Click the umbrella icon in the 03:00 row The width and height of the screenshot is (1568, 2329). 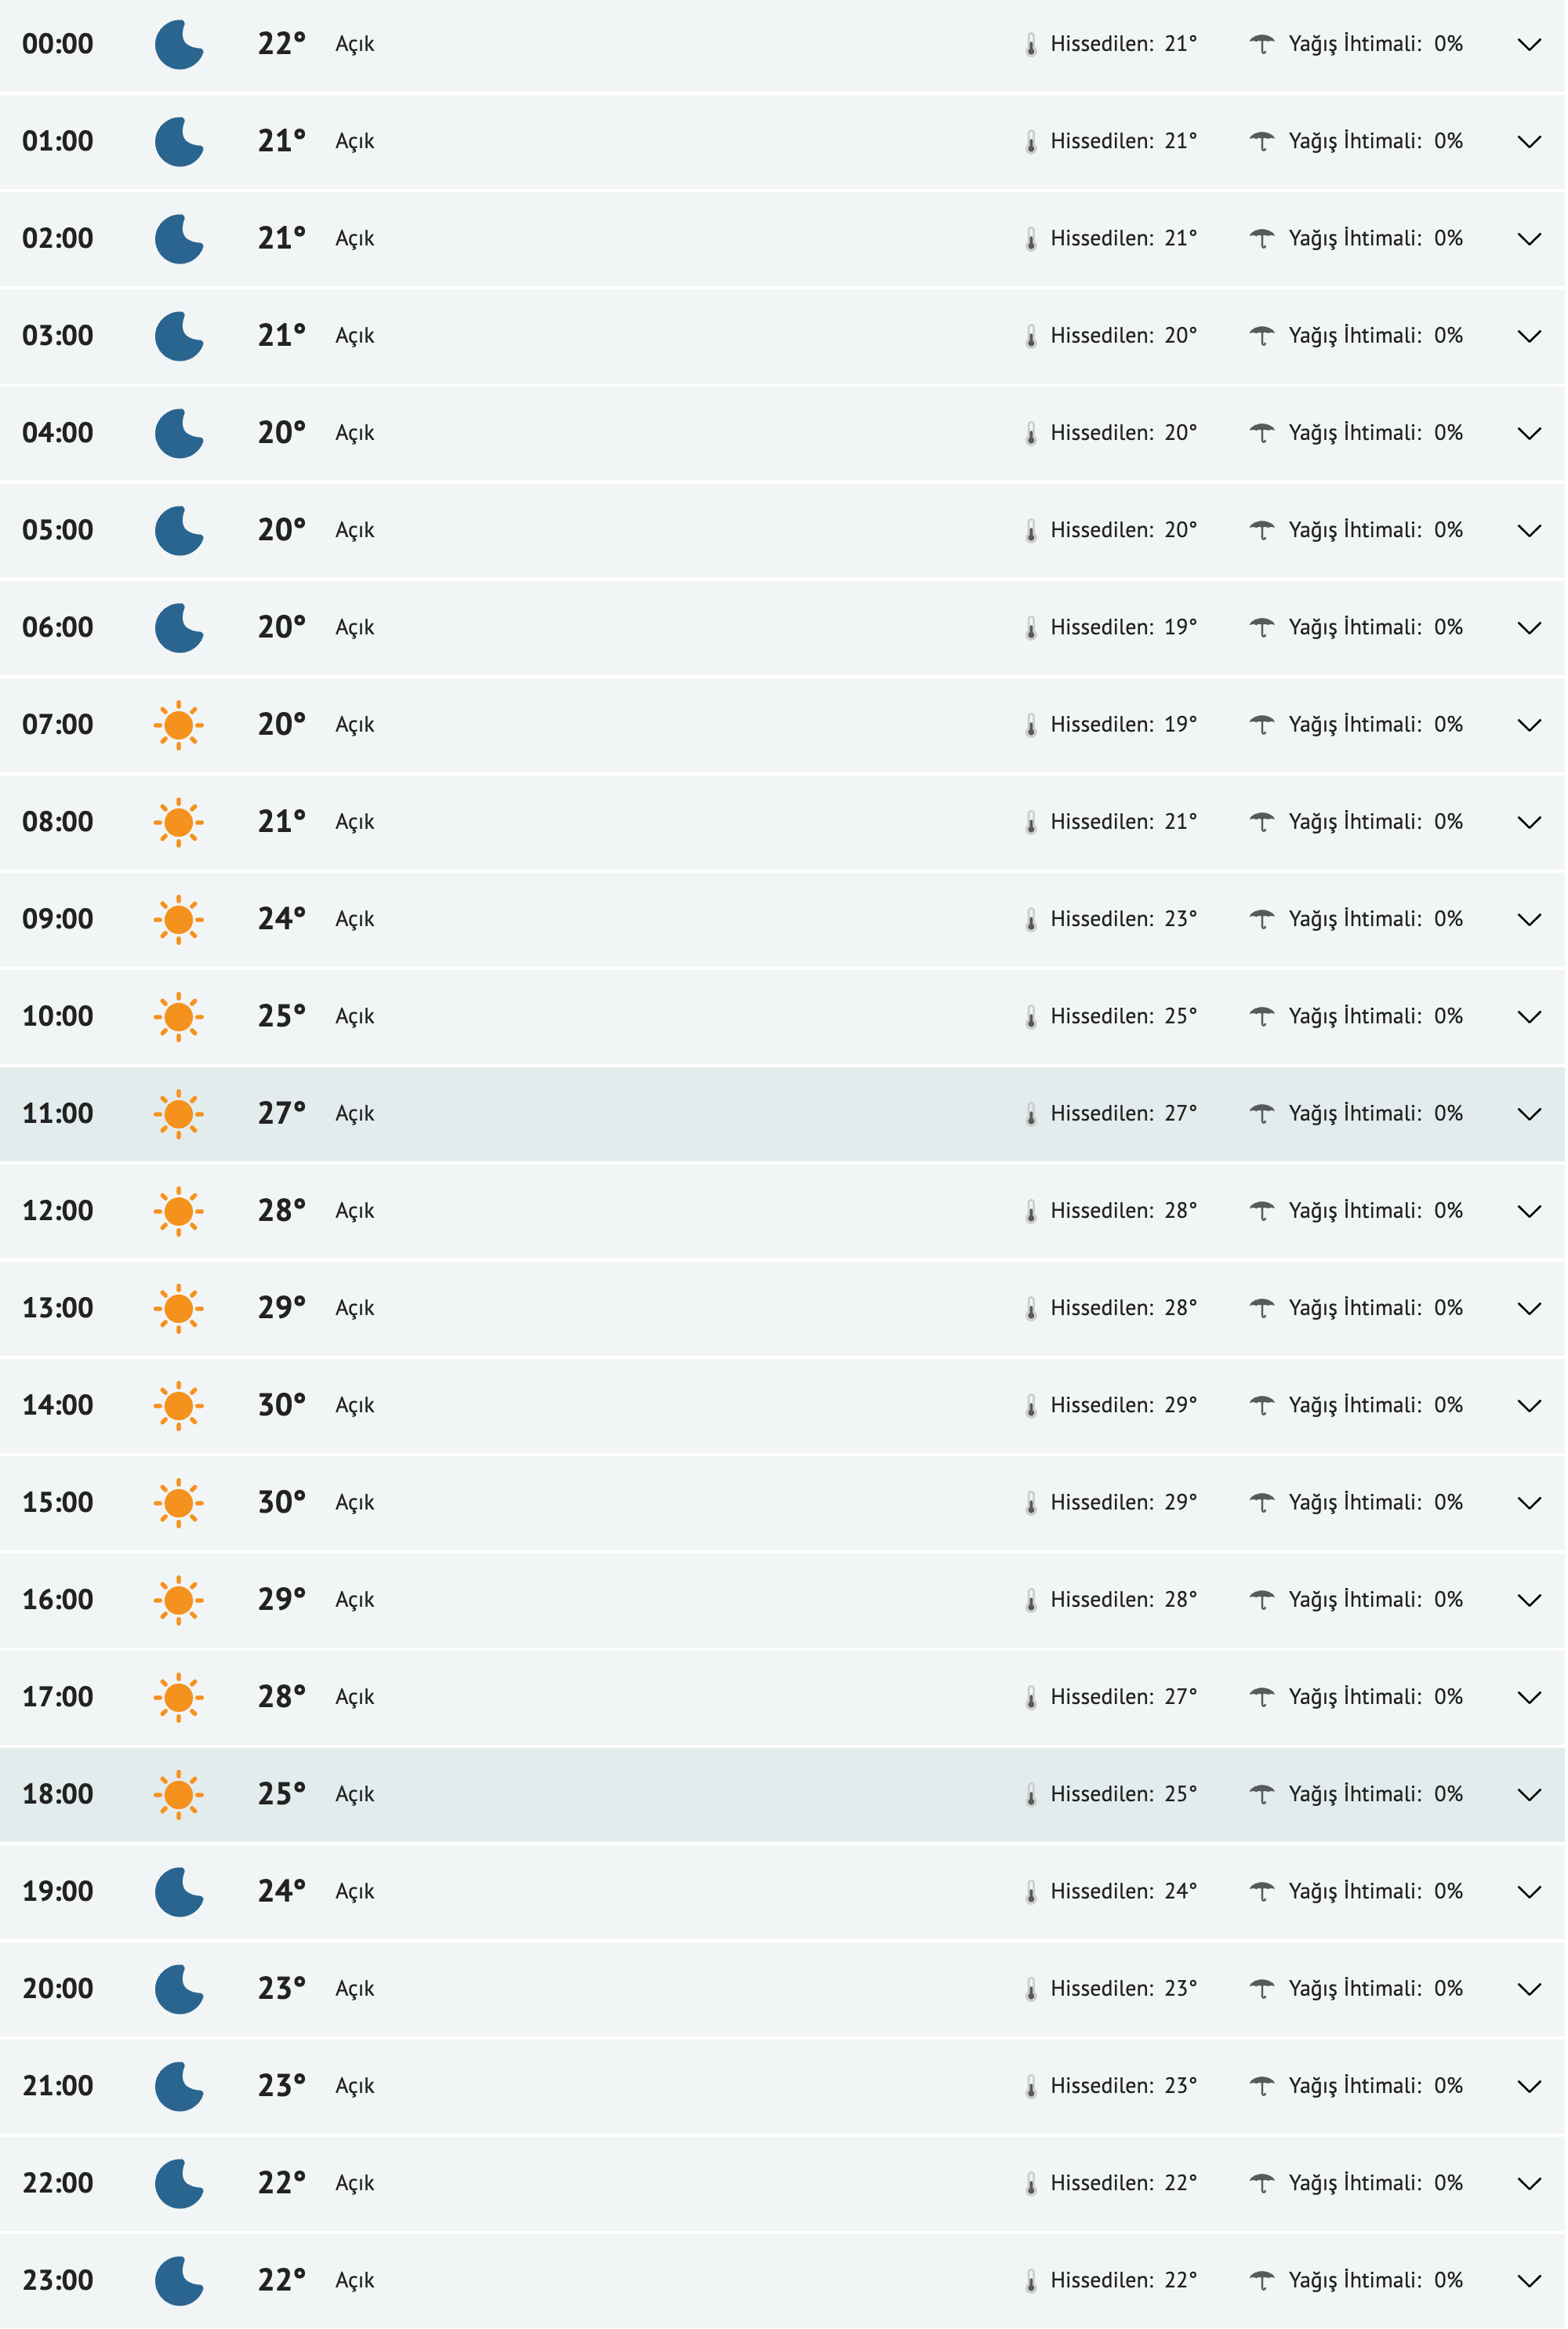[x=1262, y=336]
